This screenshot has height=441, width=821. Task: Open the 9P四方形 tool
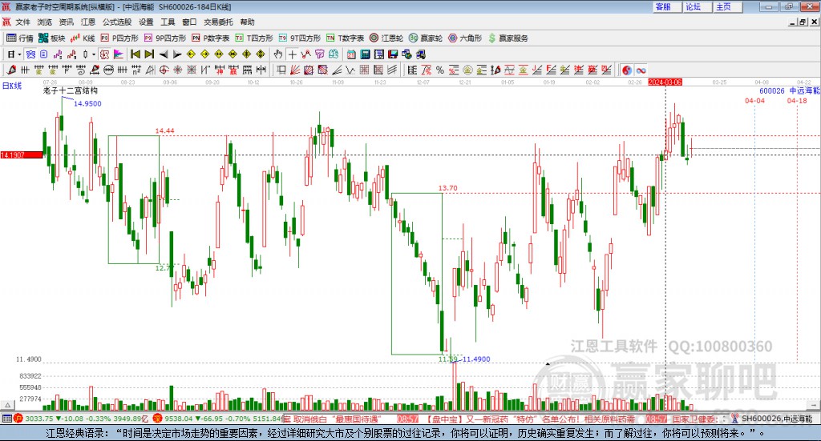tap(165, 38)
